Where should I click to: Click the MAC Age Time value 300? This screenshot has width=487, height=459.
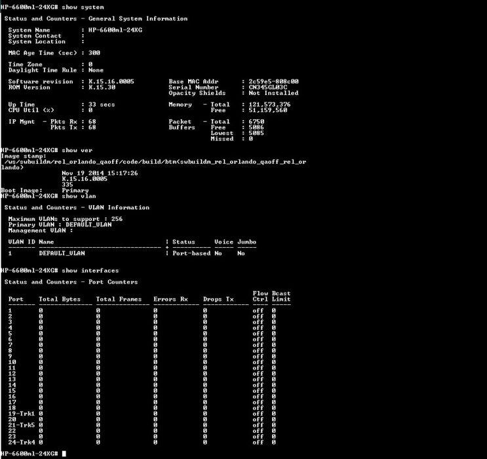94,53
